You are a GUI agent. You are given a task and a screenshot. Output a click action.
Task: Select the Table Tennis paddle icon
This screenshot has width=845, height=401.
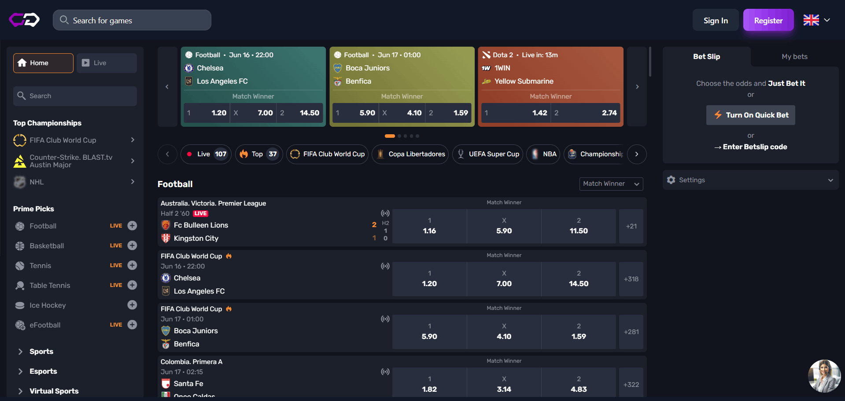point(19,285)
